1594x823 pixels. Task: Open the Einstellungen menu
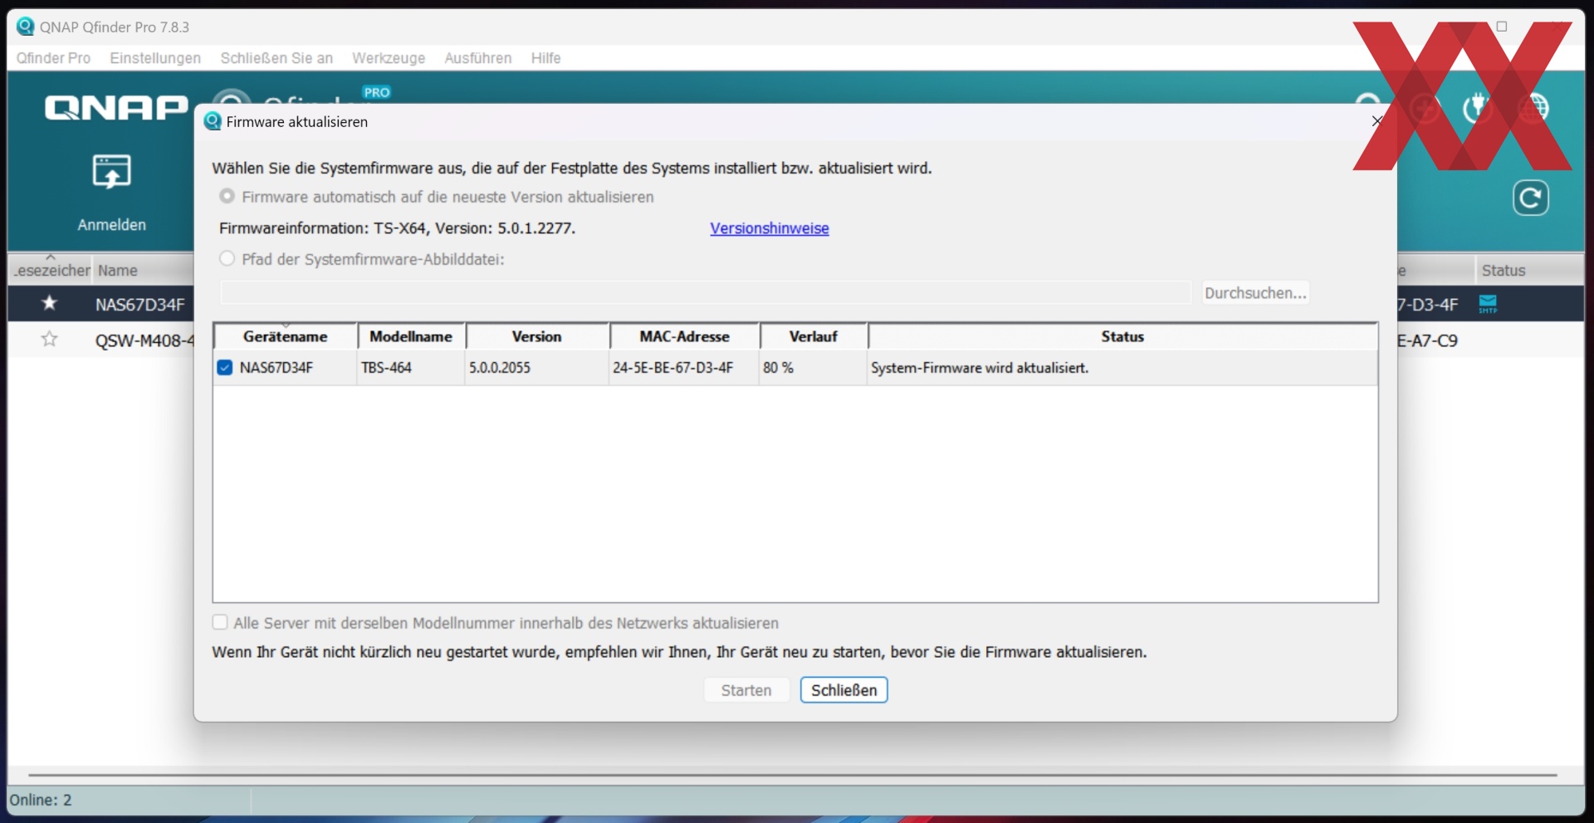pyautogui.click(x=155, y=58)
